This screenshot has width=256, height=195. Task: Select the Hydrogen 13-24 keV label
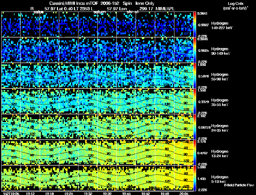tap(220, 154)
